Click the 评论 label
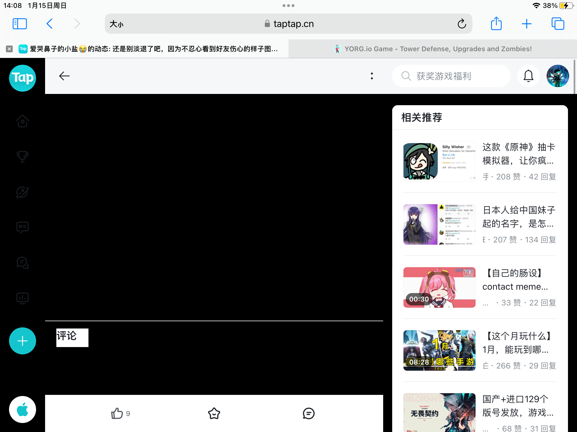 point(67,336)
